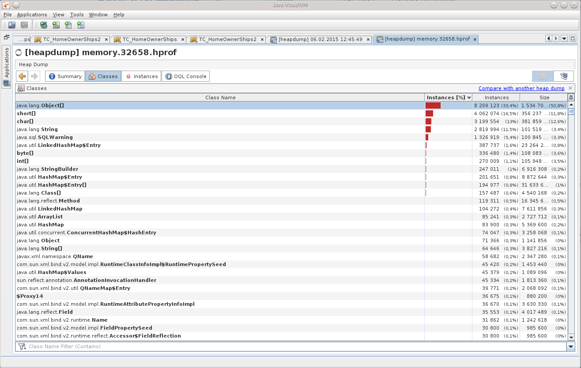The image size is (581, 368).
Task: Click the gray forward arrow button
Action: coord(34,76)
